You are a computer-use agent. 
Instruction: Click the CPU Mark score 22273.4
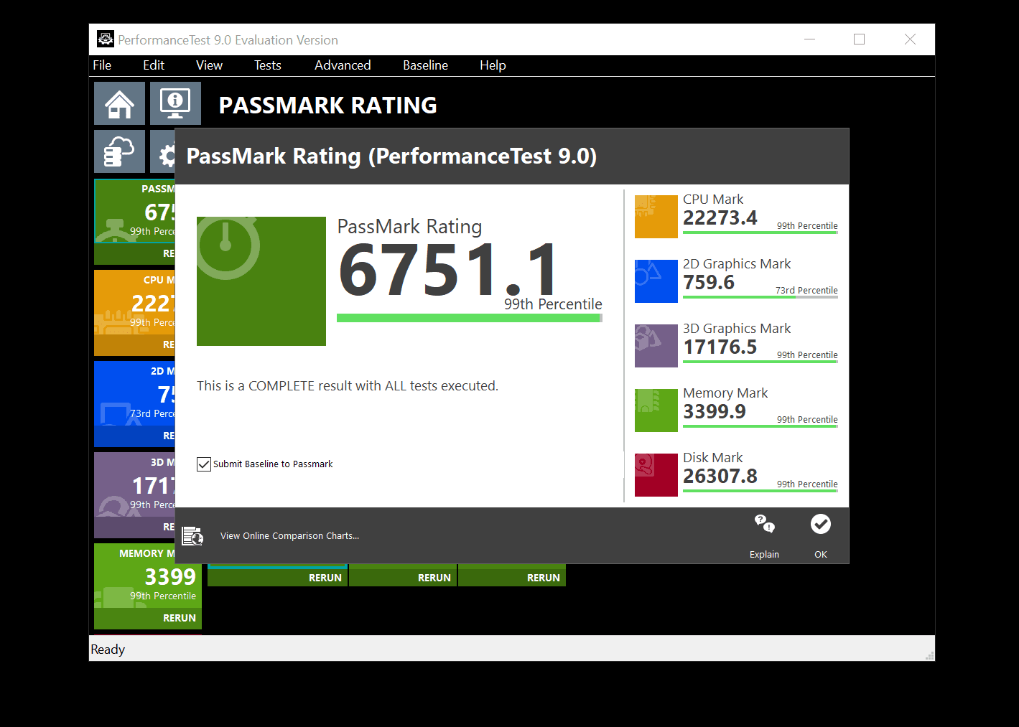click(x=720, y=218)
